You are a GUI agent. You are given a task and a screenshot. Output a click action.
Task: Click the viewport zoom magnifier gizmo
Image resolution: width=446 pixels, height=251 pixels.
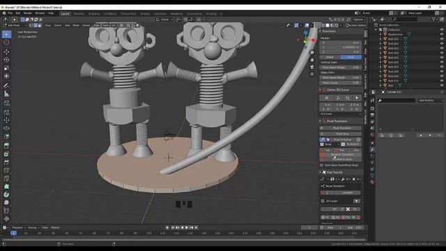pos(312,53)
